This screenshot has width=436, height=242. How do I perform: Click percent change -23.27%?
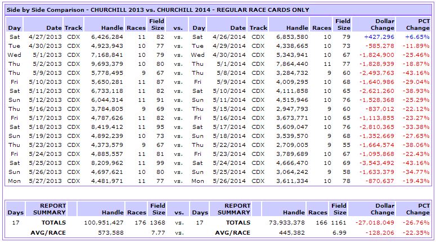(416, 118)
